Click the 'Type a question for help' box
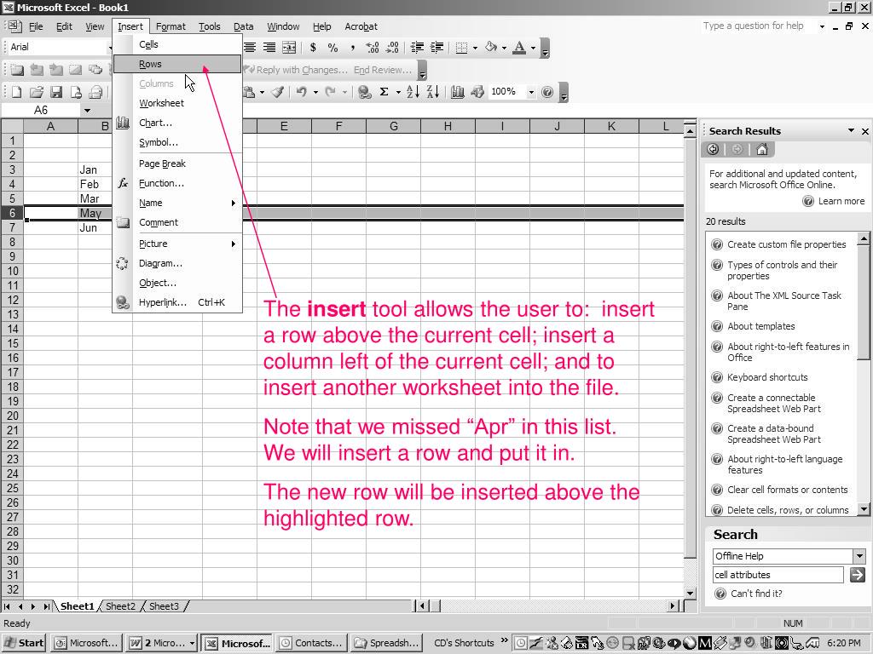The image size is (873, 654). tap(758, 26)
